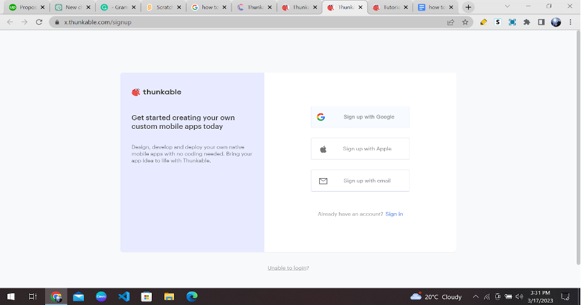Open the Windows Start menu
Screen dimensions: 581x305
click(x=10, y=296)
